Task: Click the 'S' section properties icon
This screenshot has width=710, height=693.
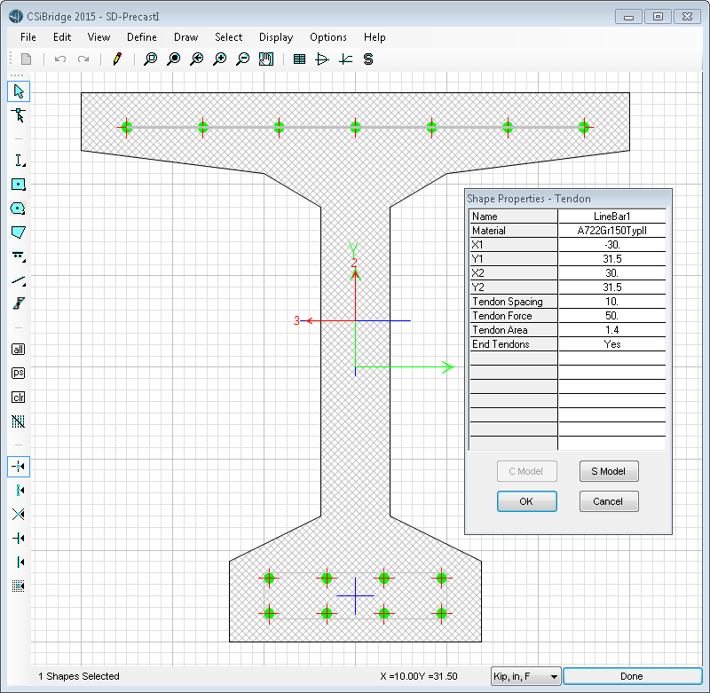Action: [368, 59]
